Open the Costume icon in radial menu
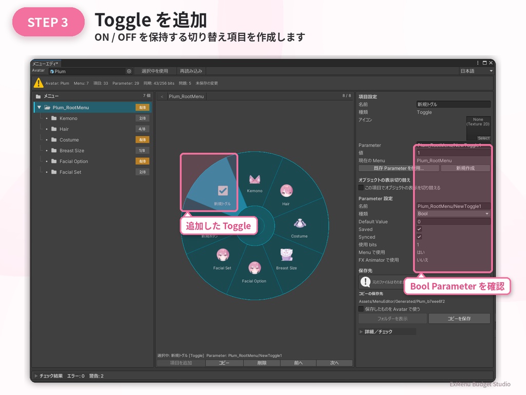This screenshot has width=526, height=395. coord(299,223)
